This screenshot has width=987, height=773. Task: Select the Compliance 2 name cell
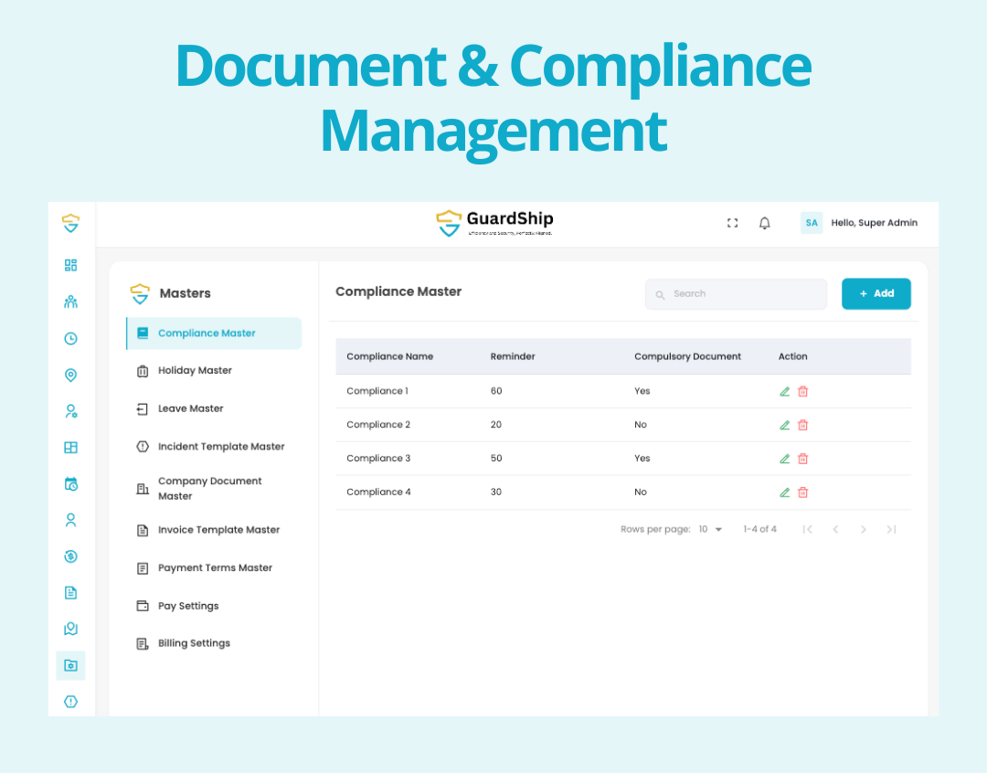click(x=378, y=425)
